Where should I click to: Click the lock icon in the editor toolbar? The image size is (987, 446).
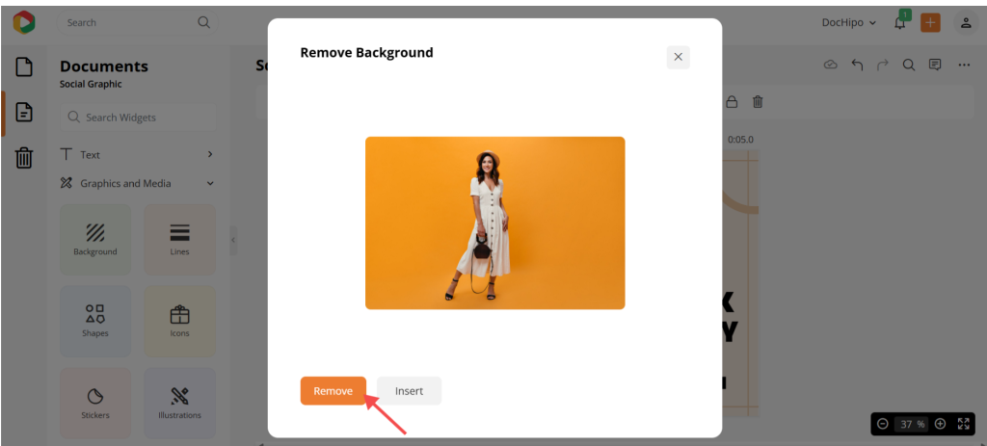[732, 101]
